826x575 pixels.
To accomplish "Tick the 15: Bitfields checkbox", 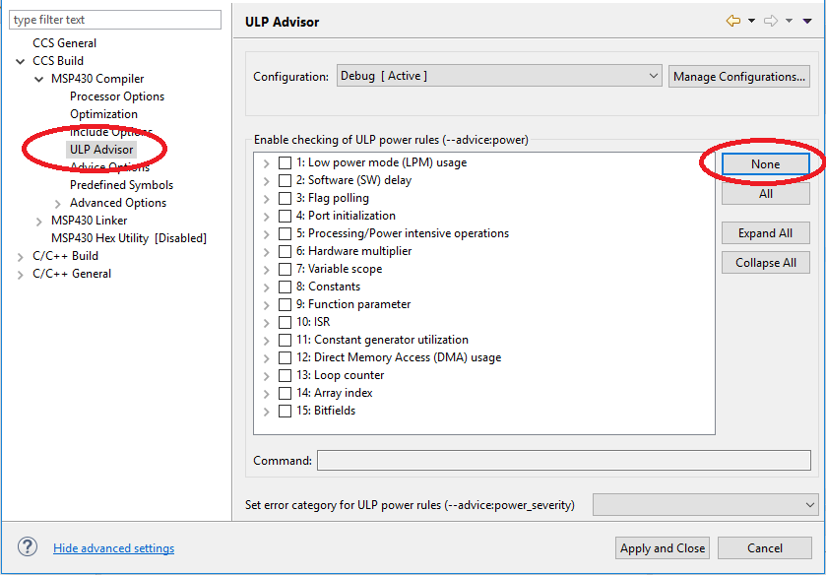I will pos(285,412).
